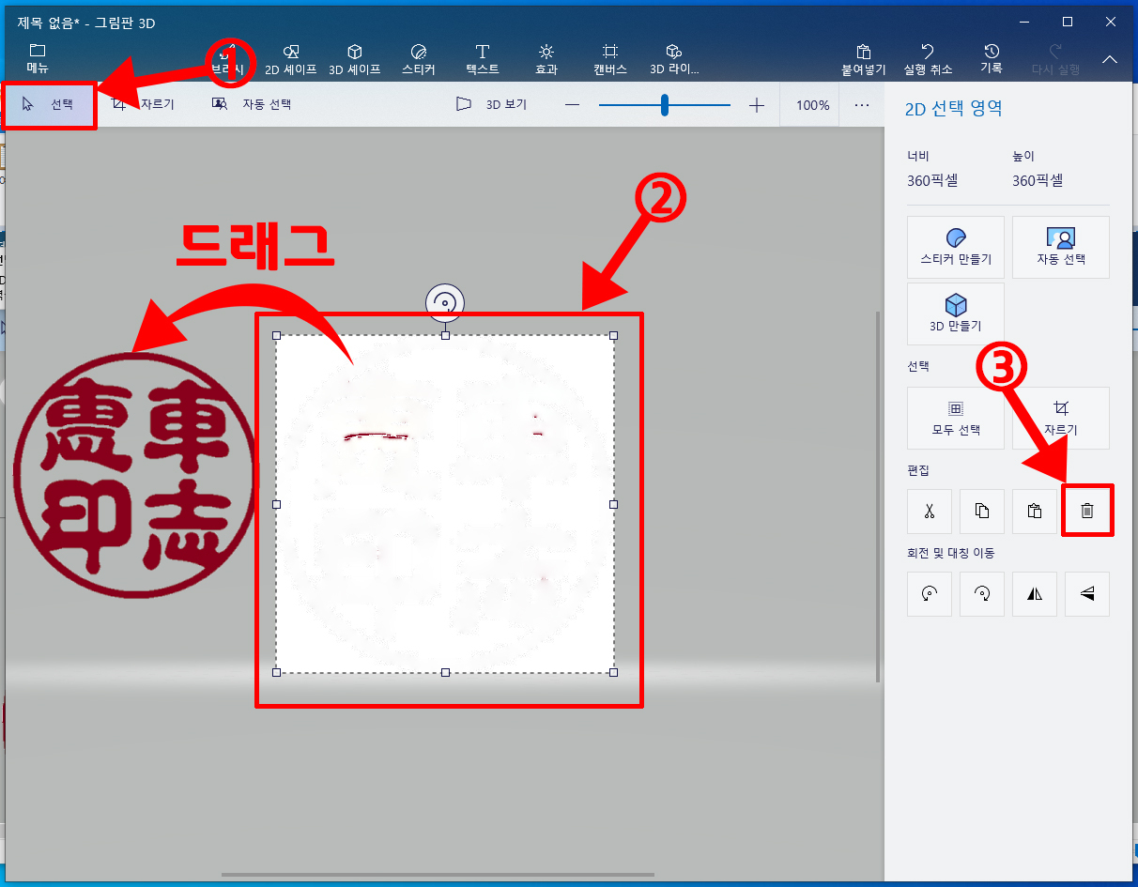Delete the selection with trash icon
Viewport: 1138px width, 887px height.
click(x=1087, y=511)
